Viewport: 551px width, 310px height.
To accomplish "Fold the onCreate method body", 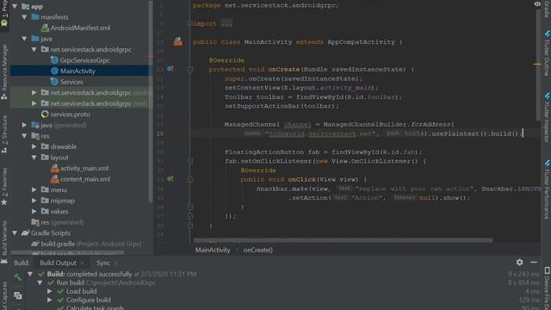I will [189, 70].
